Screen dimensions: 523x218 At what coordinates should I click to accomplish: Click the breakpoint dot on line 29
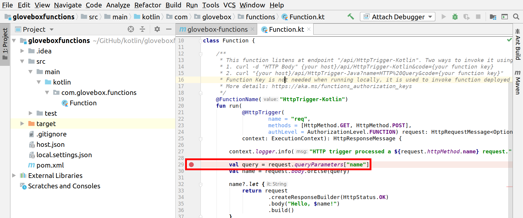(x=191, y=165)
